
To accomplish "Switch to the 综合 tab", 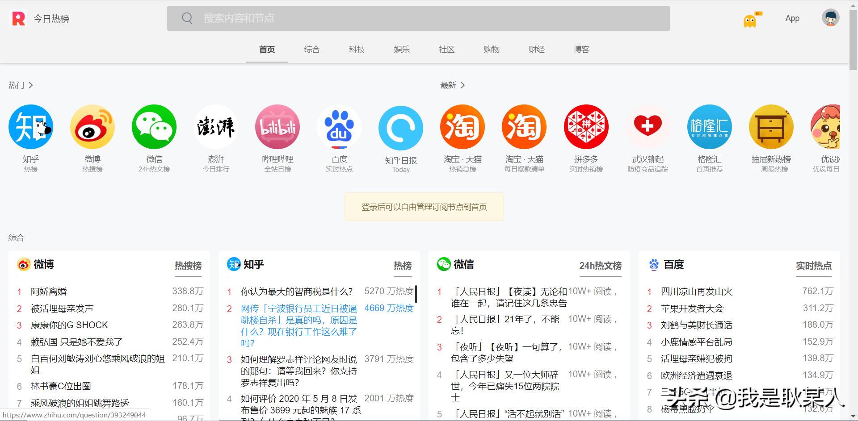I will (312, 50).
